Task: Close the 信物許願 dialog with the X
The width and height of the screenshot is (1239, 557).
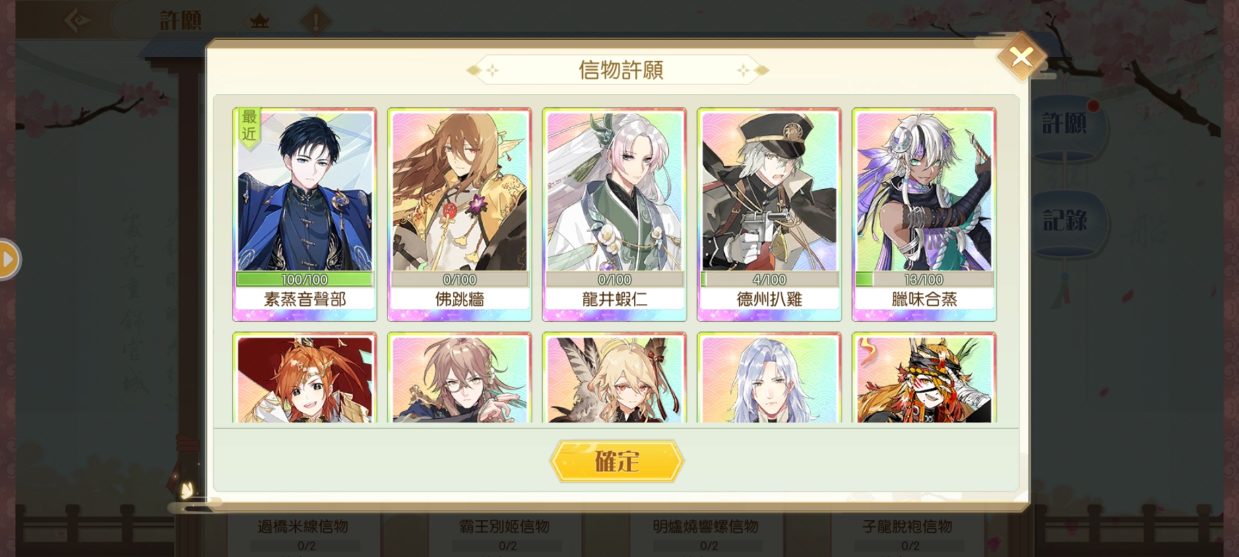Action: tap(1021, 57)
